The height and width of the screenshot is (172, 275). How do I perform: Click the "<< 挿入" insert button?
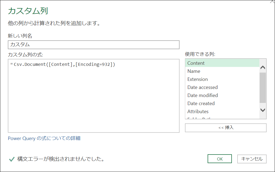pyautogui.click(x=225, y=128)
